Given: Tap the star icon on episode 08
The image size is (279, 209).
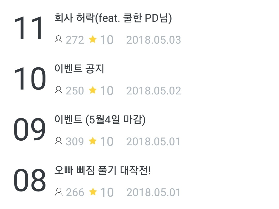Looking at the screenshot, I should [x=92, y=192].
